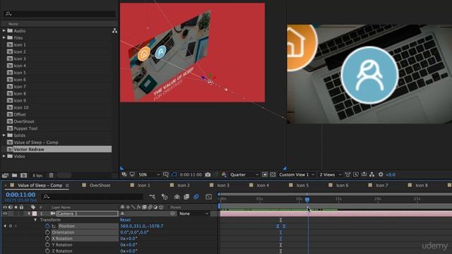Toggle the transparency grid icon
The width and height of the screenshot is (452, 254).
click(273, 174)
